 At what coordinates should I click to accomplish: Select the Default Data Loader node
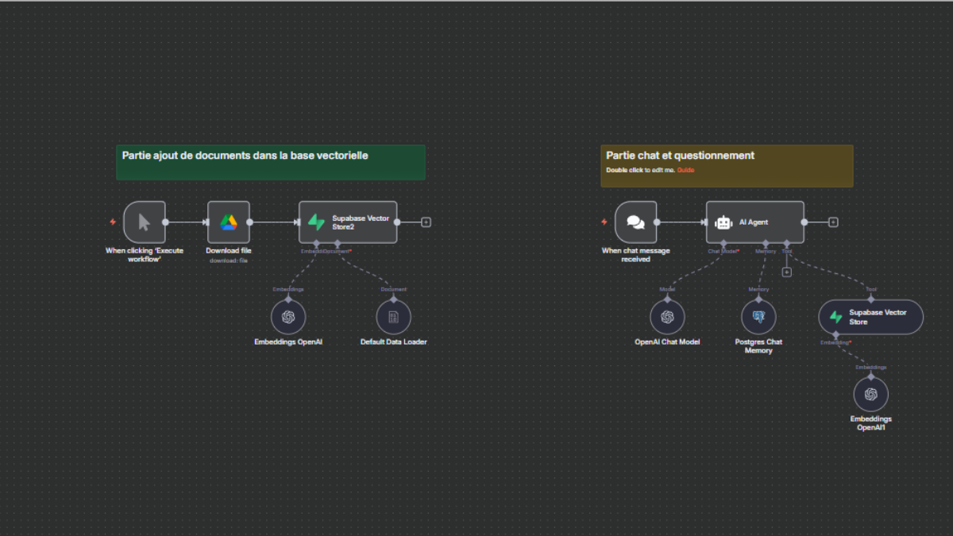click(x=393, y=317)
